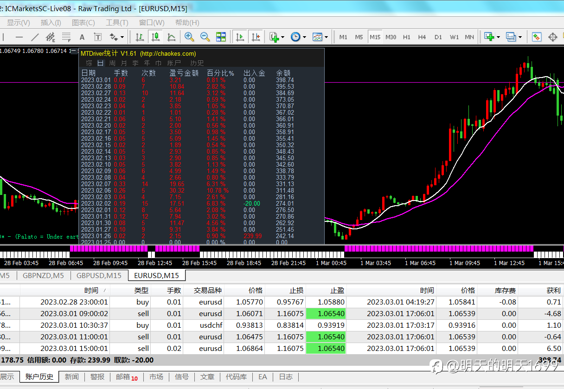Select the equidistant channel tool
Screen dimensions: 564x389
[x=51, y=37]
